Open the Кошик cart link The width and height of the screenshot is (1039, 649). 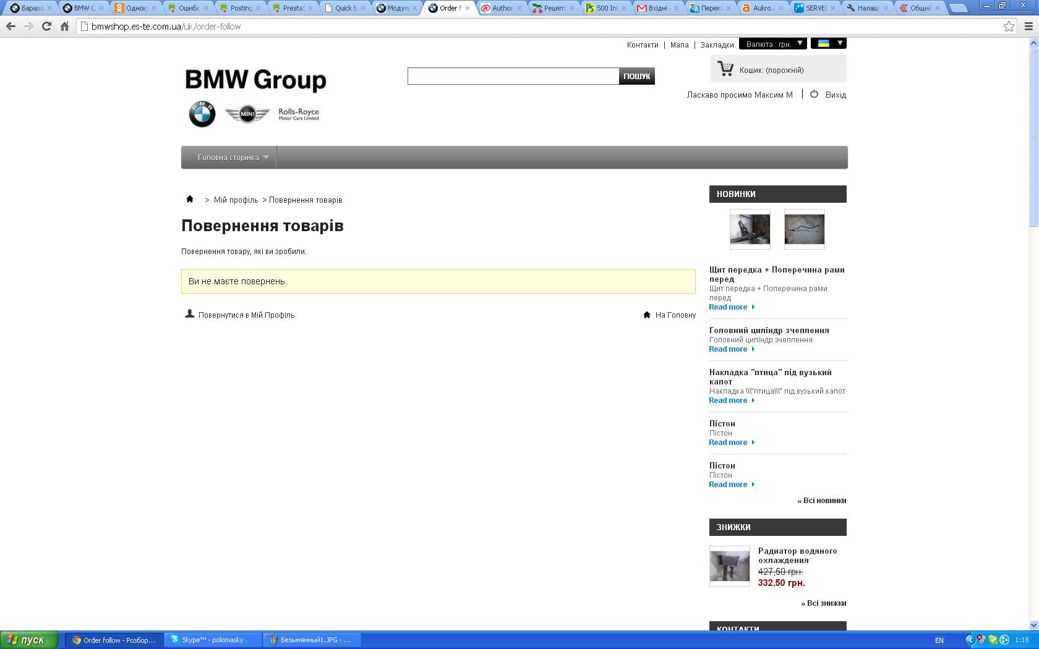click(772, 70)
